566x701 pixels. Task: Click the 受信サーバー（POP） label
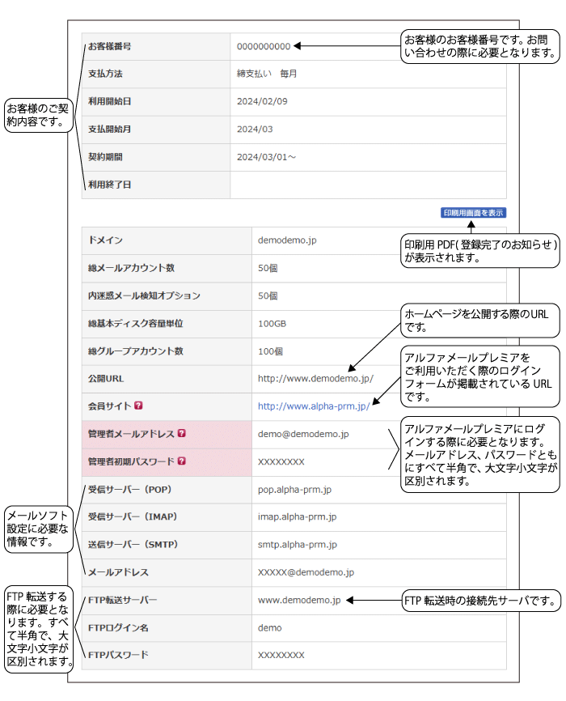click(130, 490)
